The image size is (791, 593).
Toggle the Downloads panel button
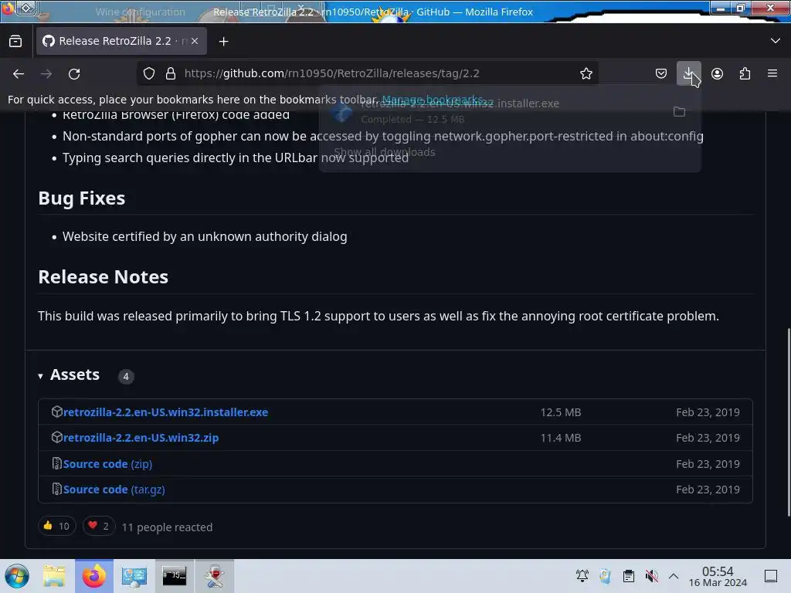(x=688, y=73)
